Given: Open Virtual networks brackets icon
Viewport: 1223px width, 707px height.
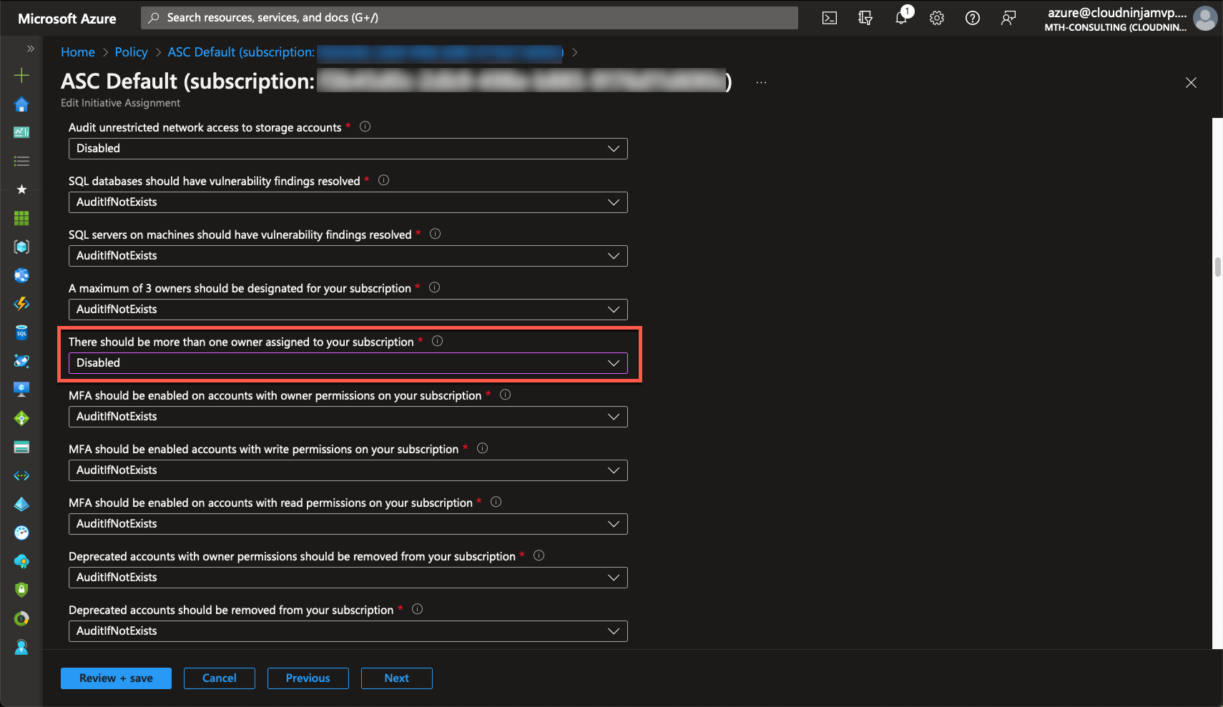Looking at the screenshot, I should [21, 475].
